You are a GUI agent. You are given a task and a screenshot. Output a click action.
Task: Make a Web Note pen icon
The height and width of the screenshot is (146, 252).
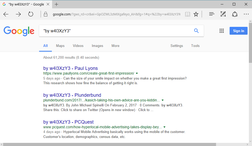223,14
